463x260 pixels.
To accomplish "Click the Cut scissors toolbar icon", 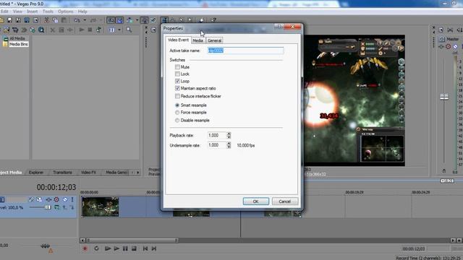I will [46, 20].
